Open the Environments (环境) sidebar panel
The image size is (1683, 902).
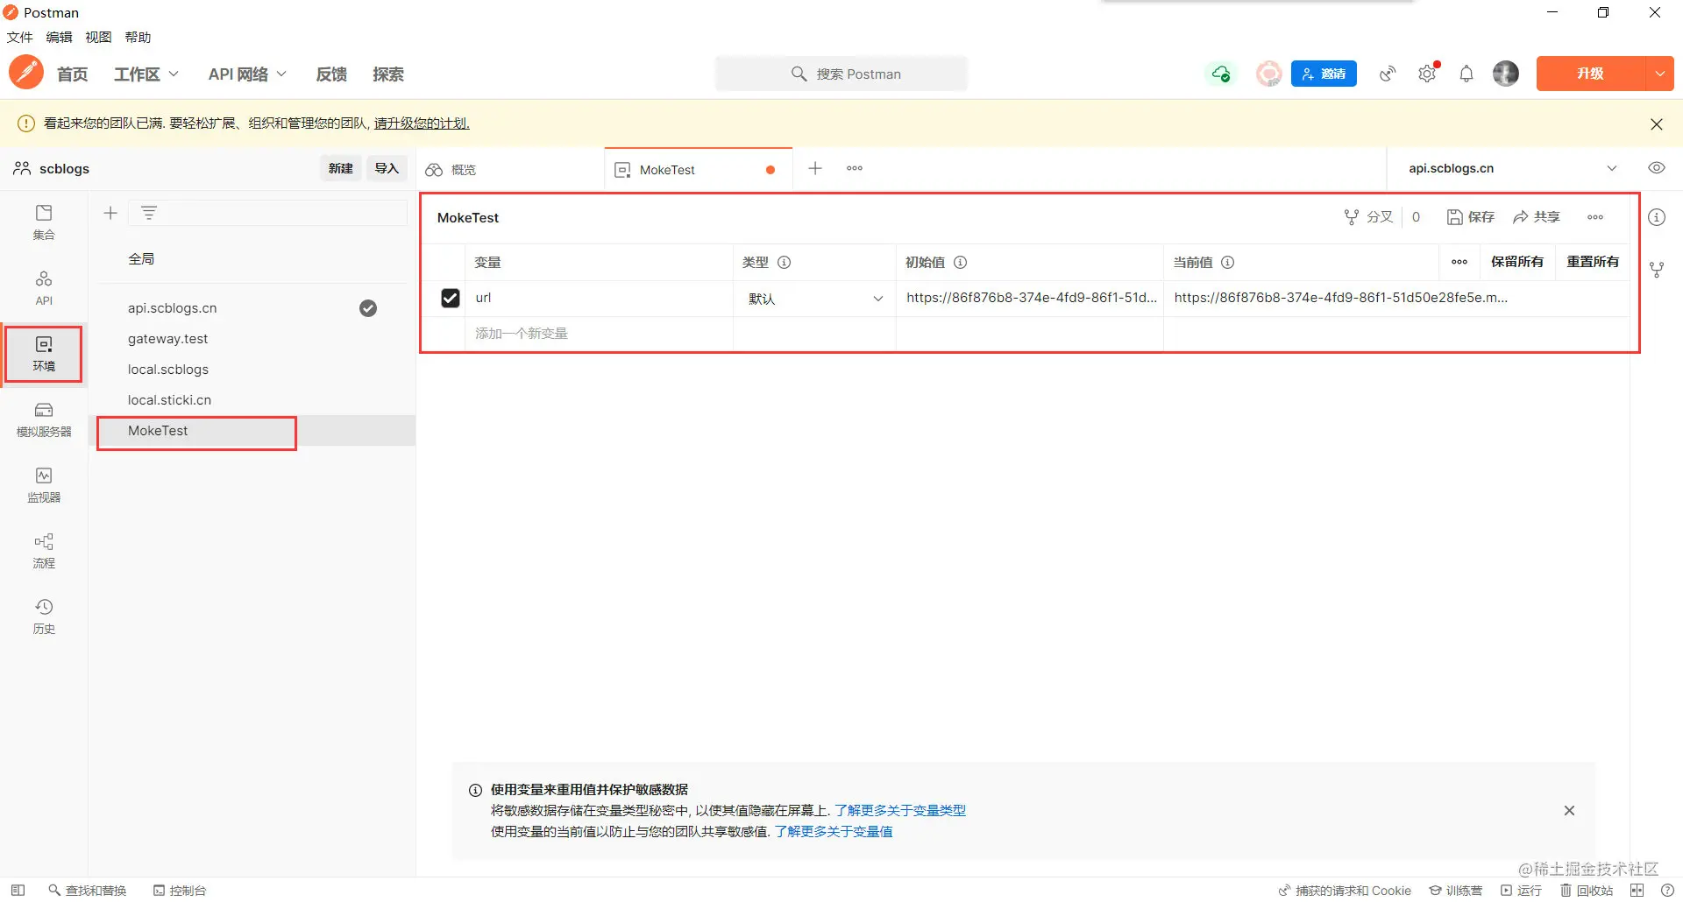click(x=44, y=354)
